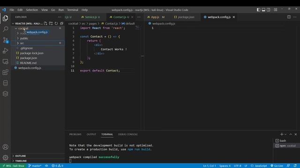Toggle secondary side bar visibility
The height and width of the screenshot is (168, 300).
(269, 10)
